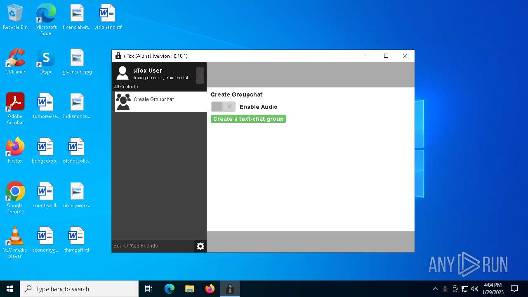Toggle the Enable Audio switch
The width and height of the screenshot is (528, 297).
tap(223, 107)
